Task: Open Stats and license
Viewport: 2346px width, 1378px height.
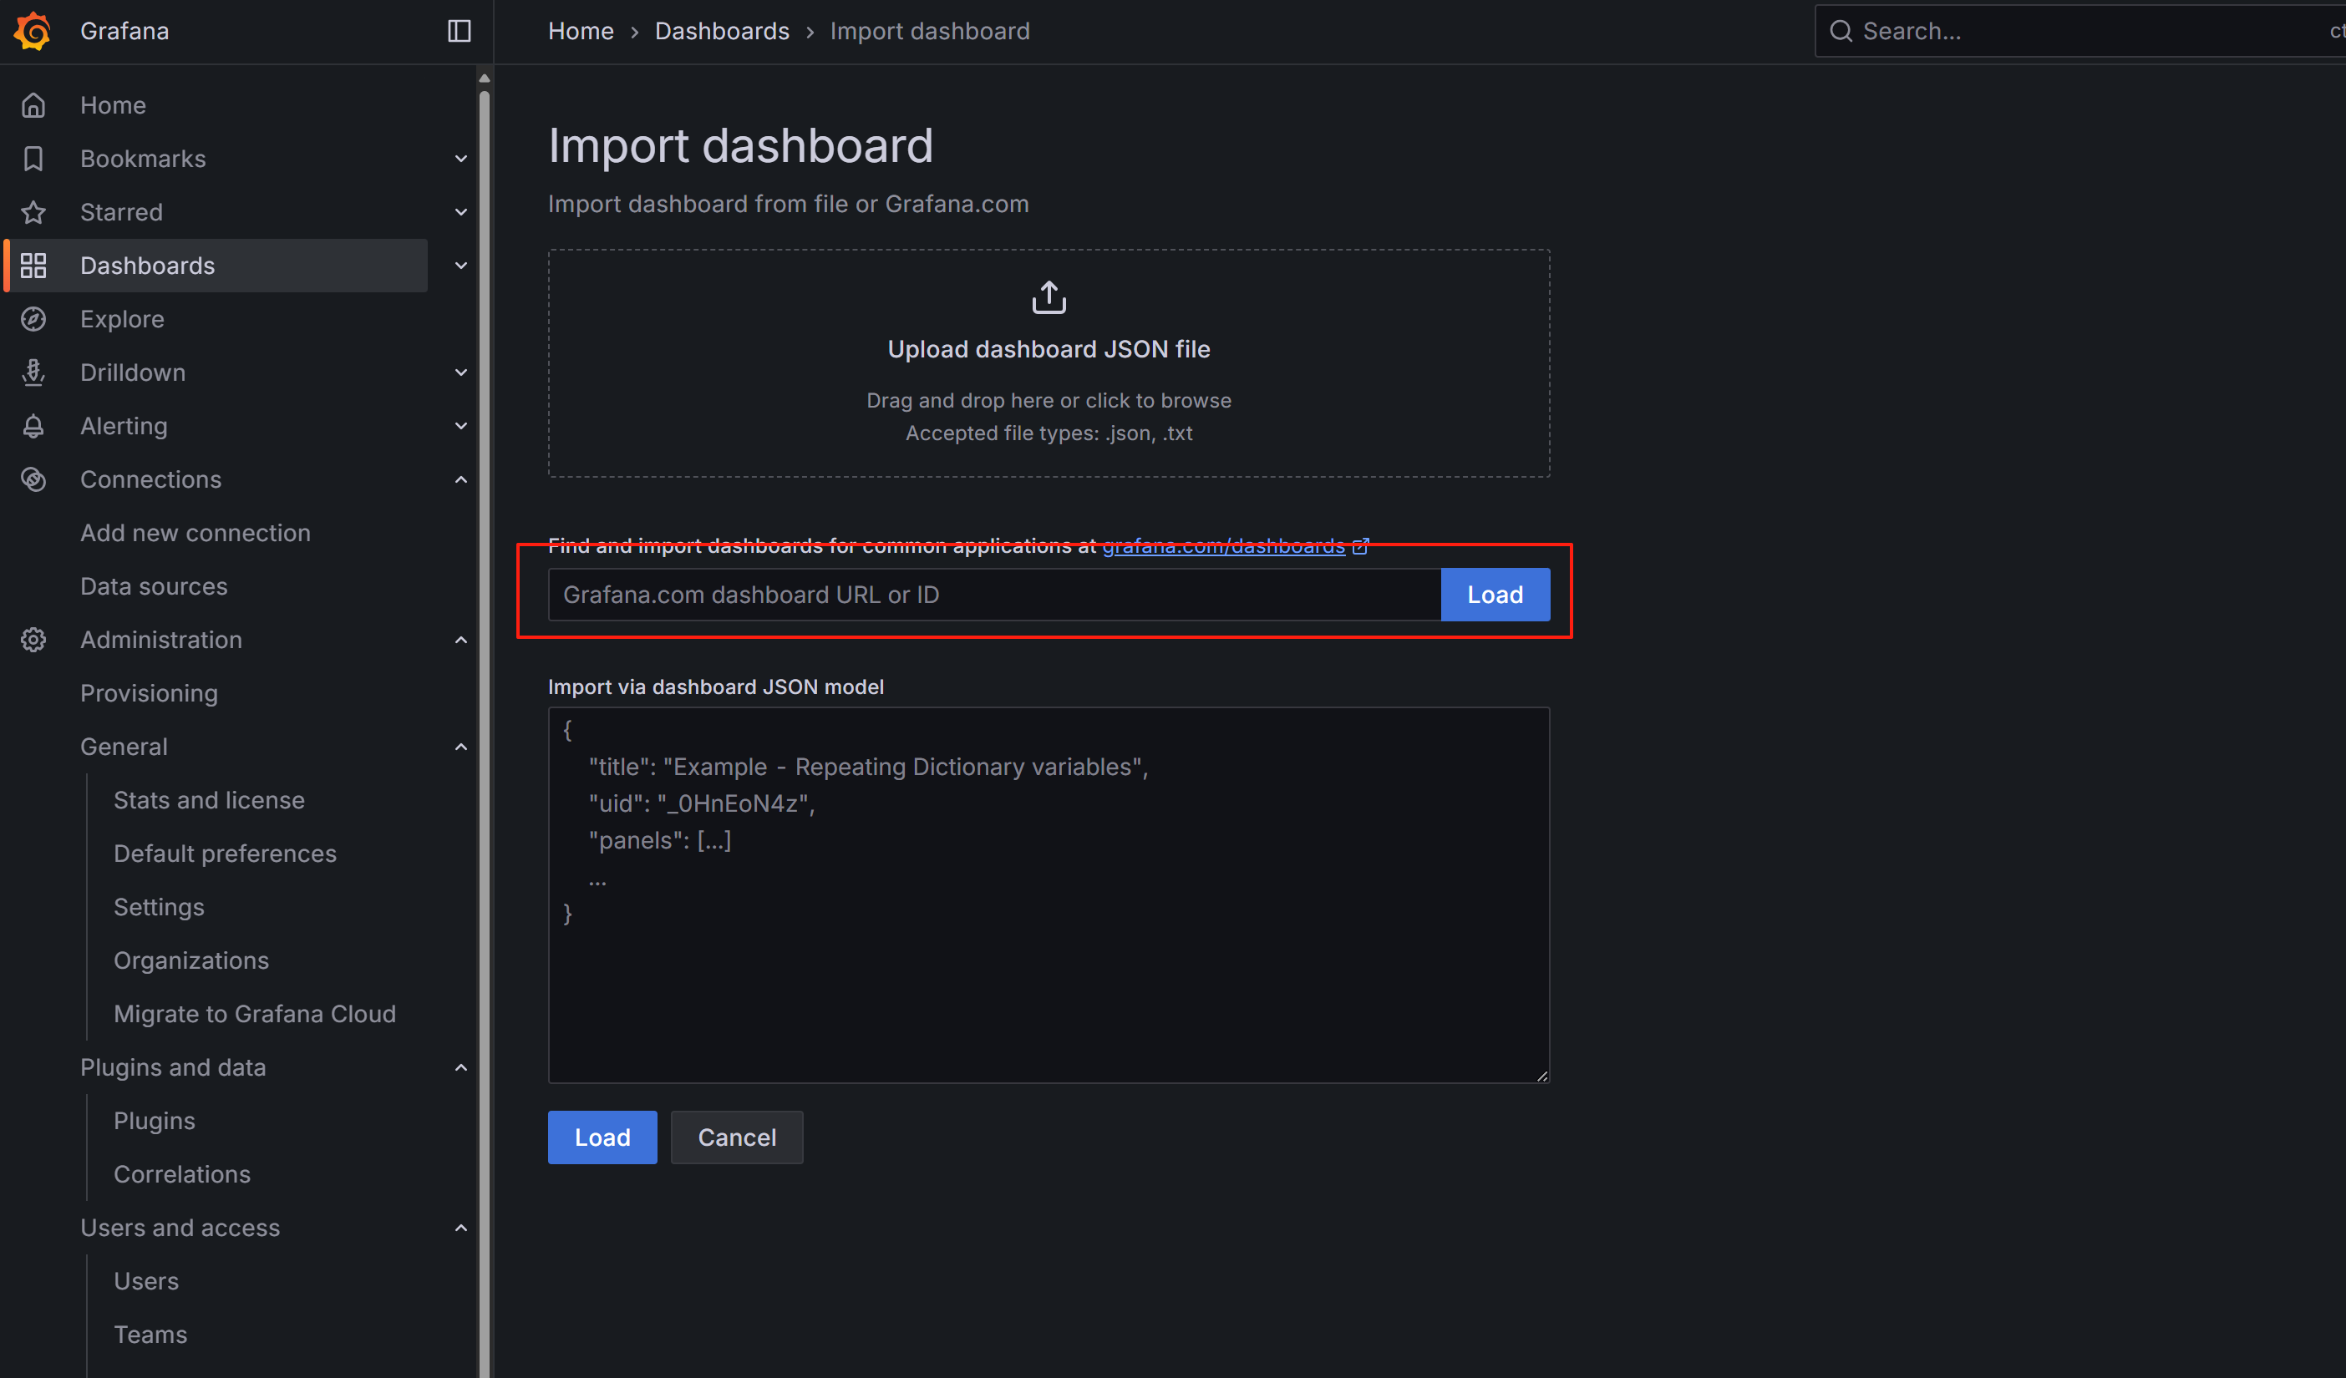Action: 210,800
